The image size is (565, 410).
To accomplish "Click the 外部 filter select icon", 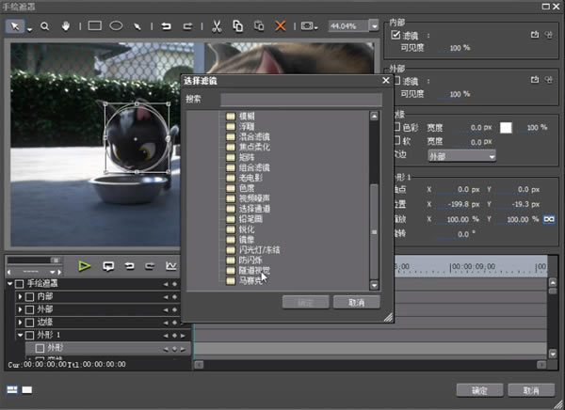I will [535, 80].
